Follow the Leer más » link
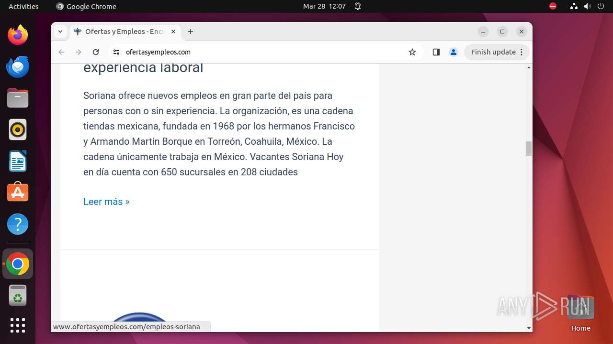 (106, 202)
